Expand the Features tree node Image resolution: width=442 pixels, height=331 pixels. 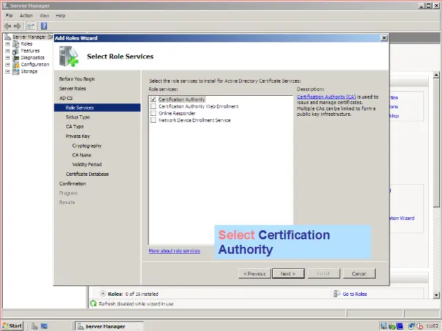8,51
